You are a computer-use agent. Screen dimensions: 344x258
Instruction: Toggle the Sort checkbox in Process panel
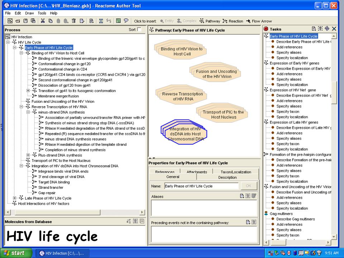pos(139,29)
